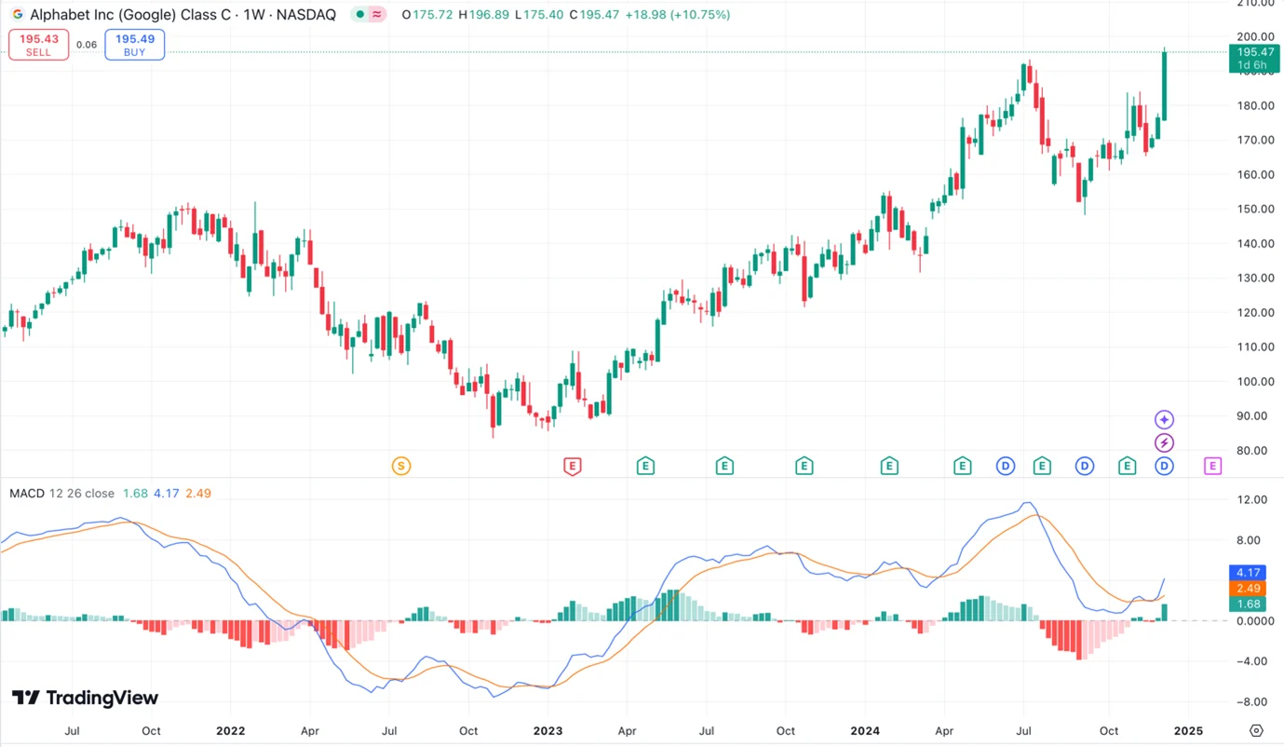Click the 2024 label on the time axis
Viewport: 1284px width, 747px height.
point(865,731)
